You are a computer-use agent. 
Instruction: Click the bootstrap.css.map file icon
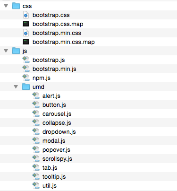[x=26, y=24]
